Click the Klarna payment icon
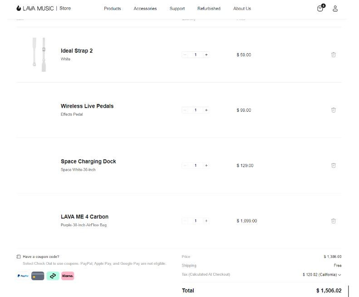The image size is (359, 297). click(x=68, y=276)
